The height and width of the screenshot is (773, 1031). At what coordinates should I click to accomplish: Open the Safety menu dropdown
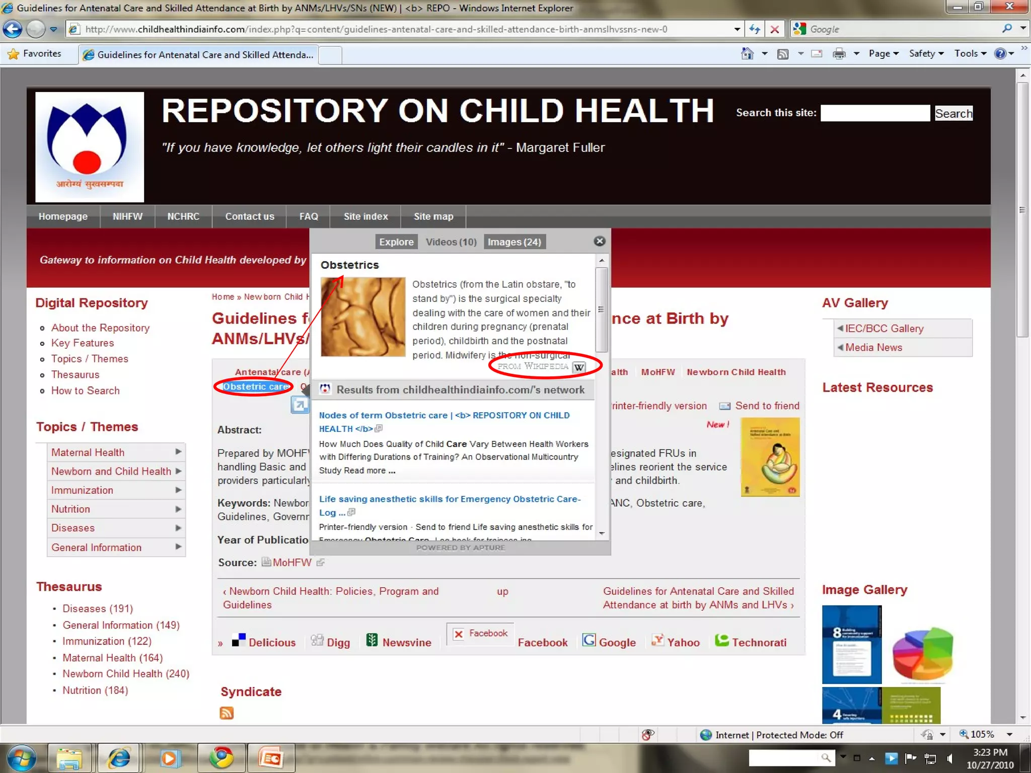[x=926, y=53]
